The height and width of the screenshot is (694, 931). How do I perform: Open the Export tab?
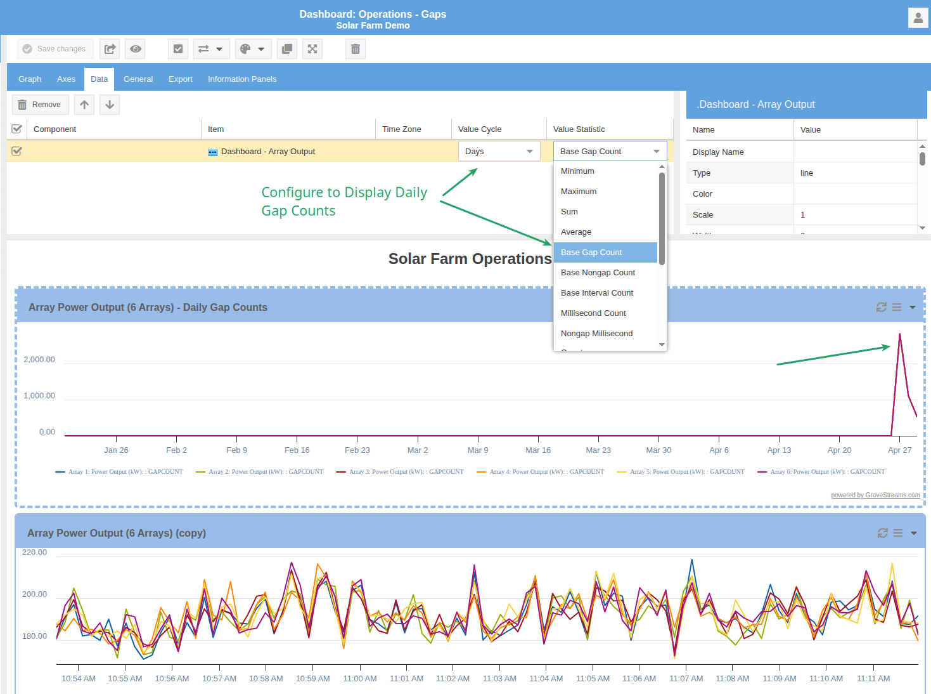pos(181,79)
